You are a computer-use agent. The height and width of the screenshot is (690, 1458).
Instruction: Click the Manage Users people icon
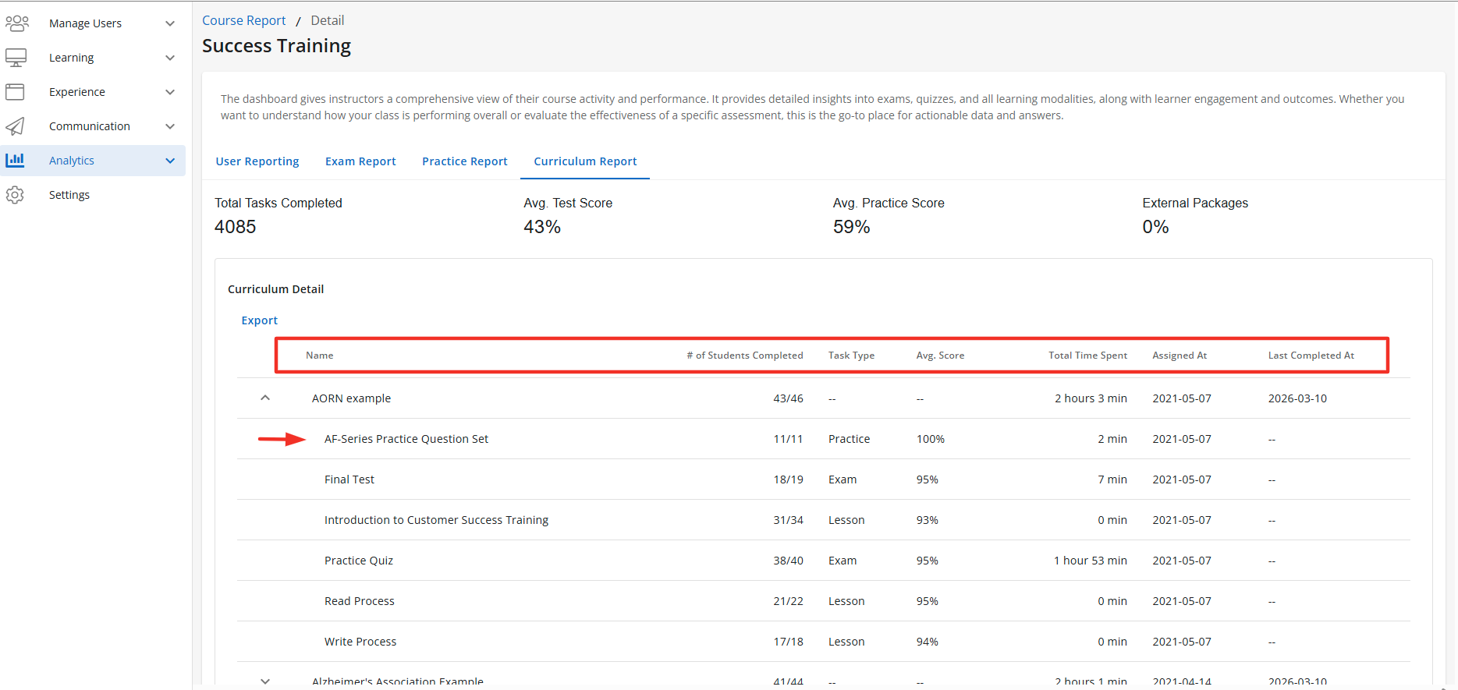16,23
